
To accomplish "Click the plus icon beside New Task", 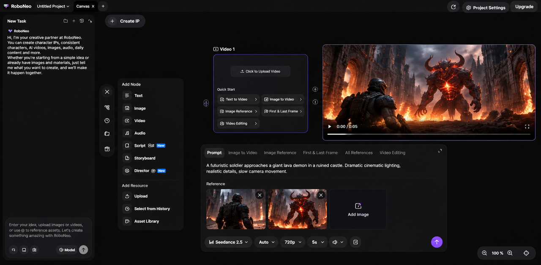I will click(74, 21).
